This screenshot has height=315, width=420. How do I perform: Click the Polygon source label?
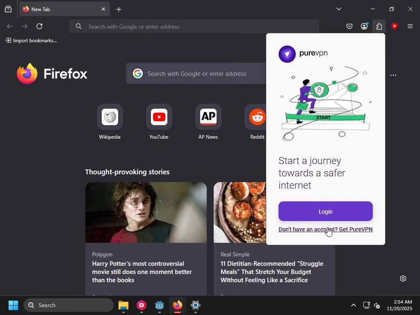tap(102, 254)
